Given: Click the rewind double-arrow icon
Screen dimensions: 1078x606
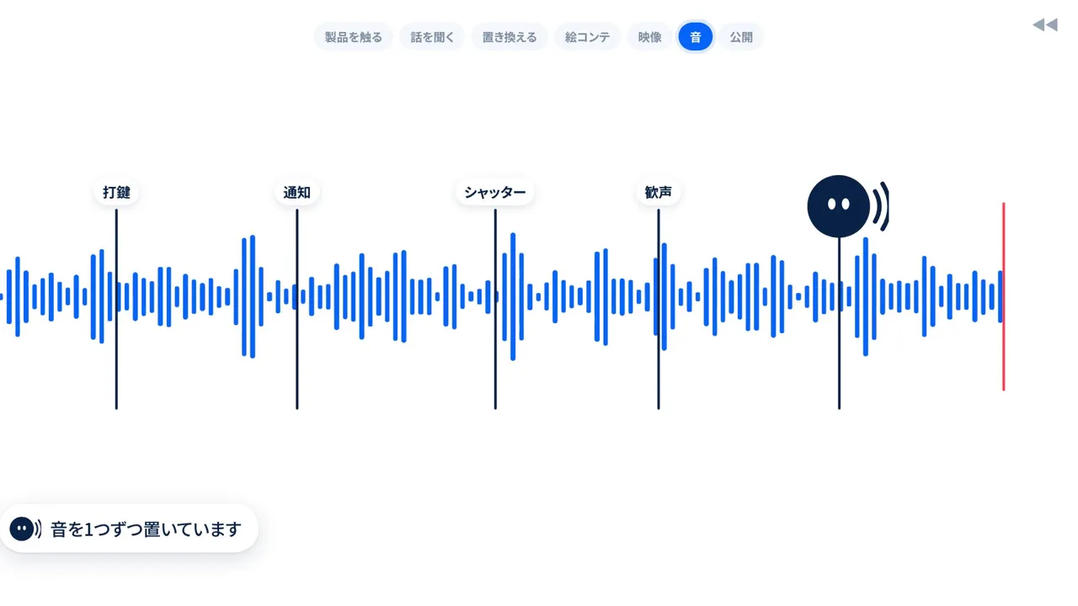Looking at the screenshot, I should pos(1044,25).
